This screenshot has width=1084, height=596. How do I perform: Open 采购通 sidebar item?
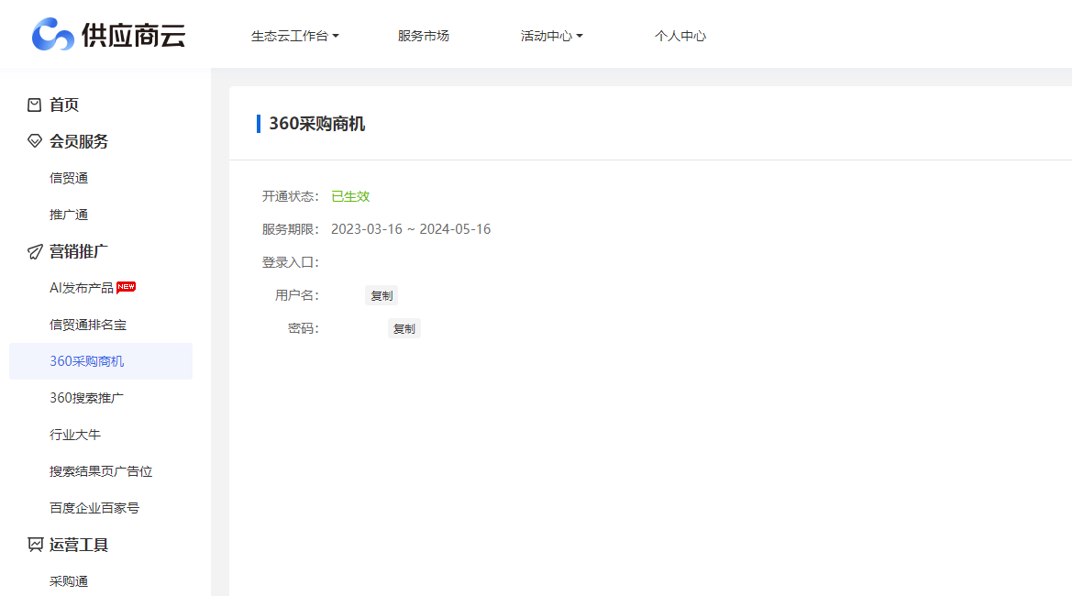[x=69, y=580]
